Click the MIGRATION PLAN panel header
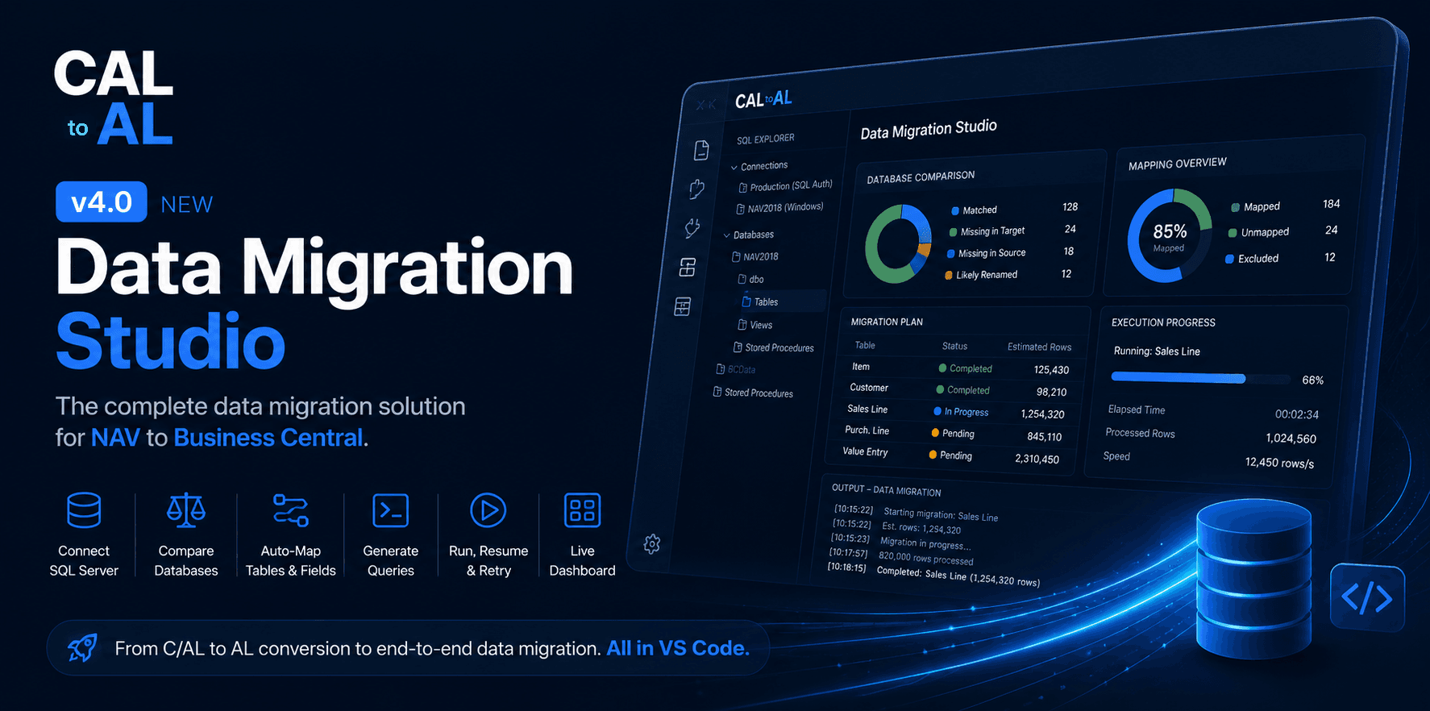 (x=887, y=322)
